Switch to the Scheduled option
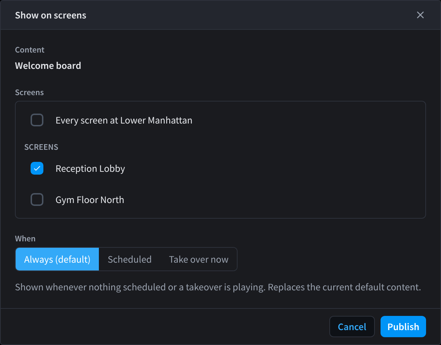441x345 pixels. pos(129,259)
